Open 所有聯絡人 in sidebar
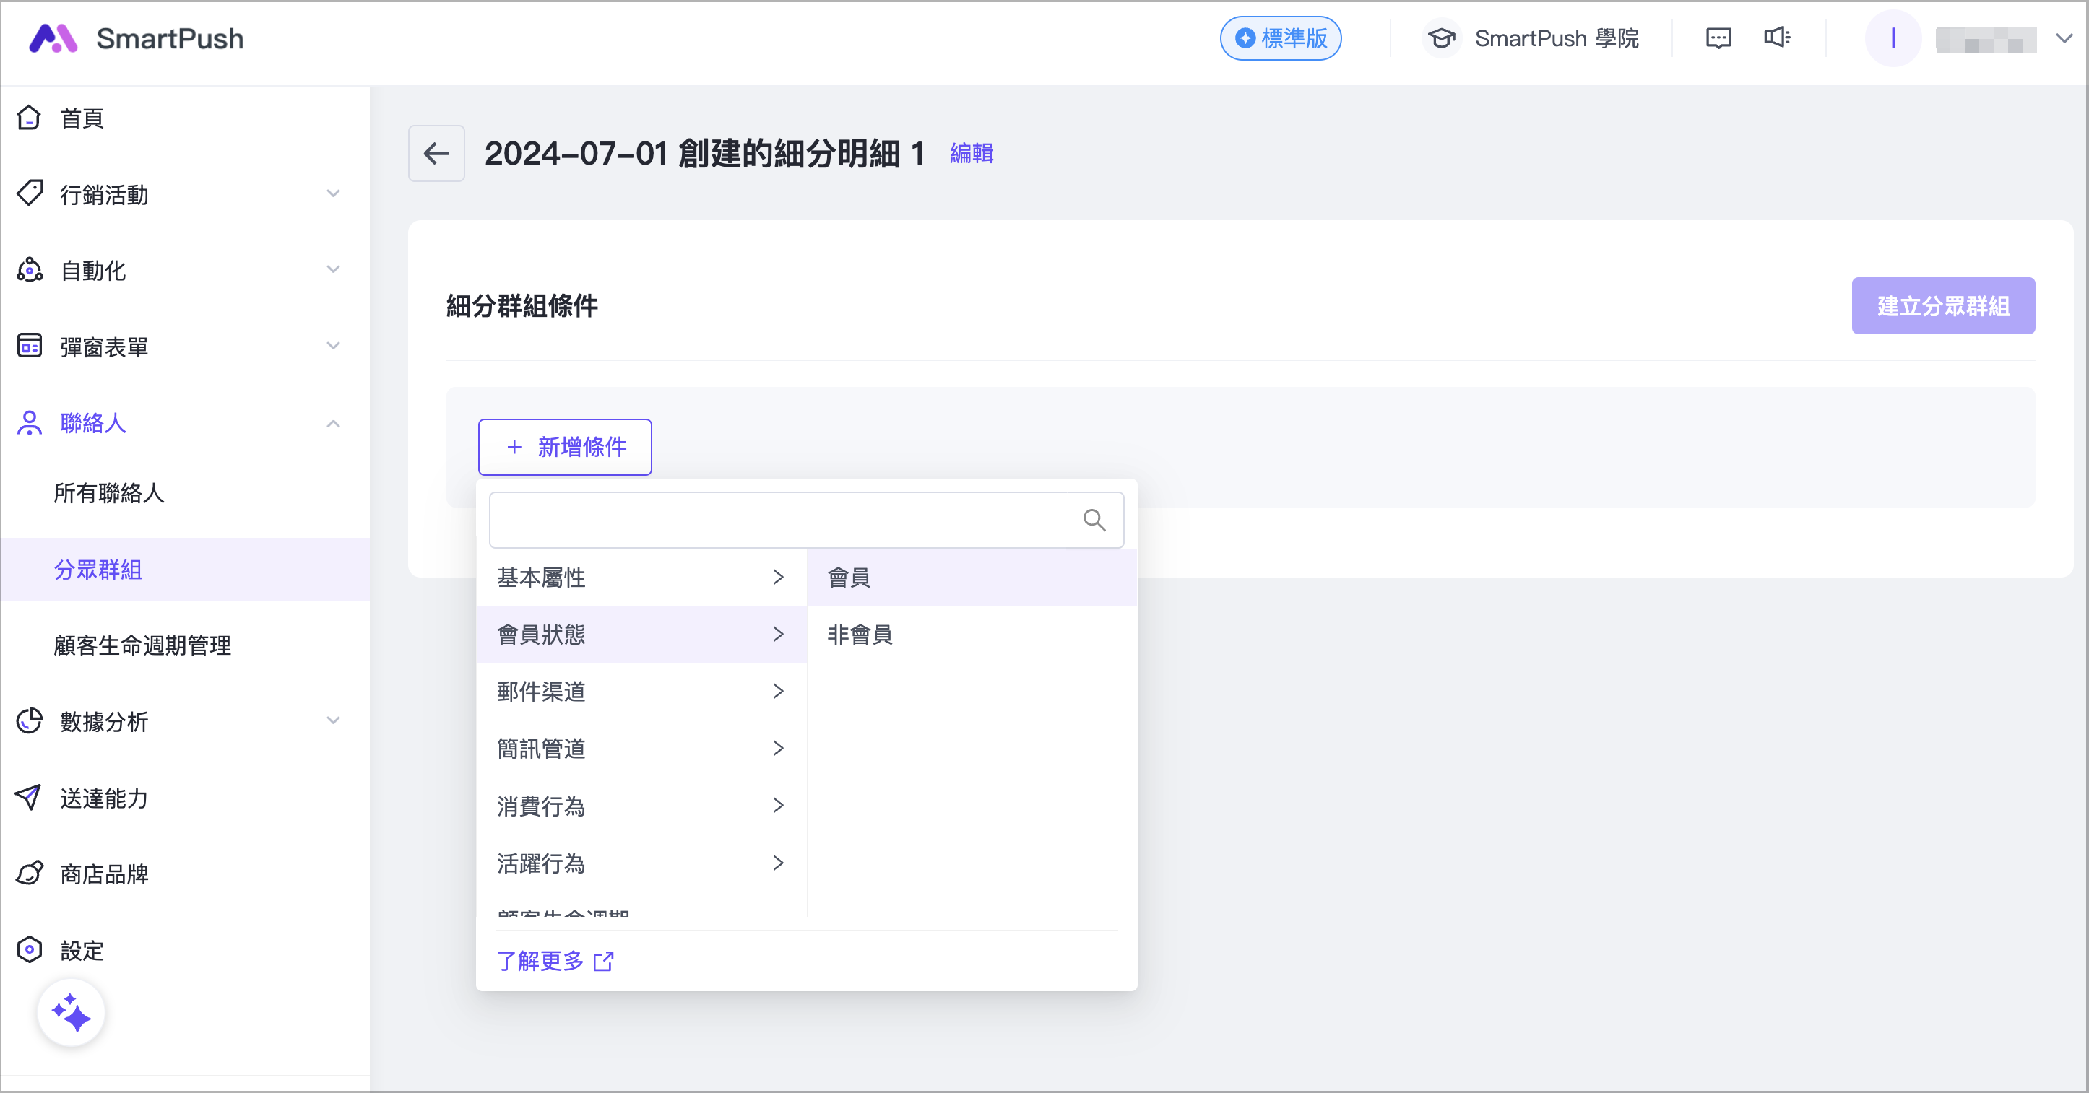Screen dimensions: 2089x1093 coord(110,492)
